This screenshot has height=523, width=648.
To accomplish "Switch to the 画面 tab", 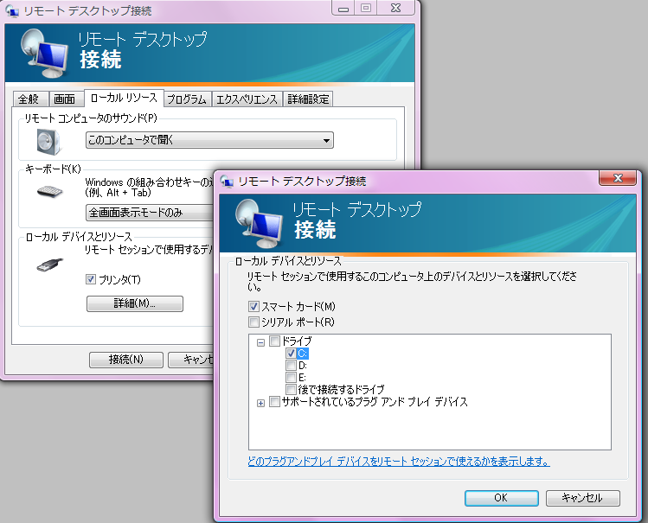I will click(66, 99).
